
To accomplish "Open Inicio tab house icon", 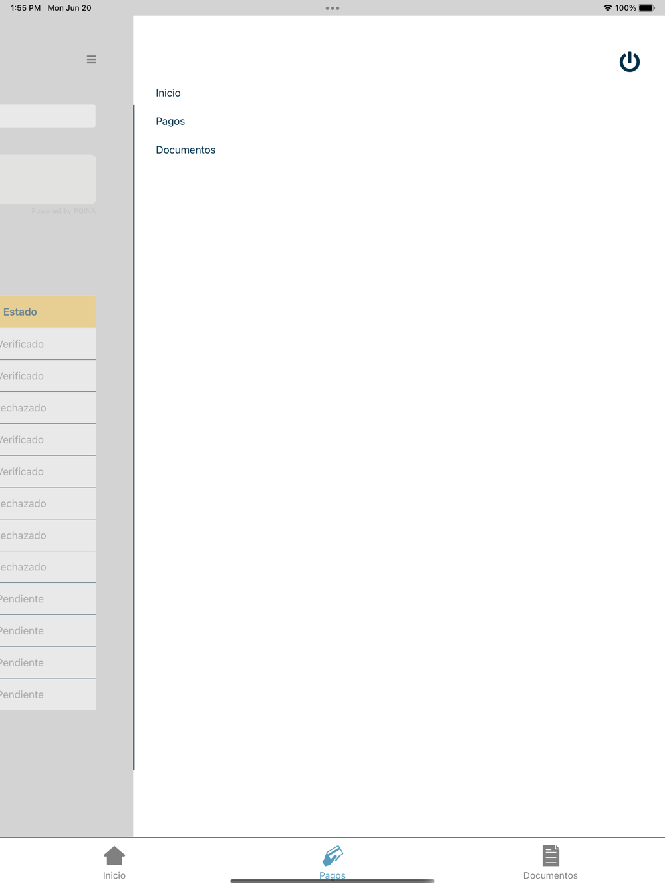I will (114, 855).
